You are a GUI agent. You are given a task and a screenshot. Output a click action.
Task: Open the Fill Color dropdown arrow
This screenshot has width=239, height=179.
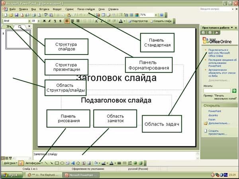99,163
